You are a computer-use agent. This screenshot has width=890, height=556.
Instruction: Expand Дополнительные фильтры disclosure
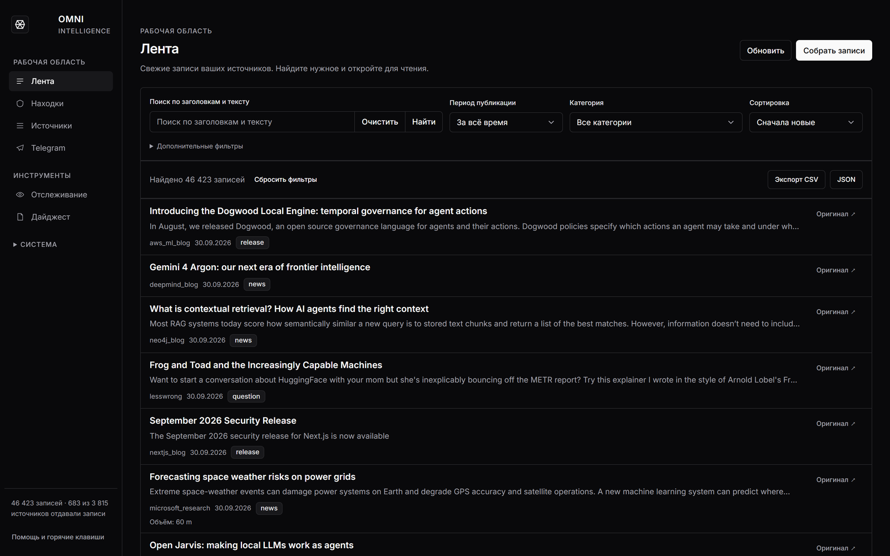pos(196,146)
